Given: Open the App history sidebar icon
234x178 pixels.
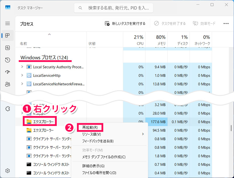Looking at the screenshot, I should (x=8, y=60).
